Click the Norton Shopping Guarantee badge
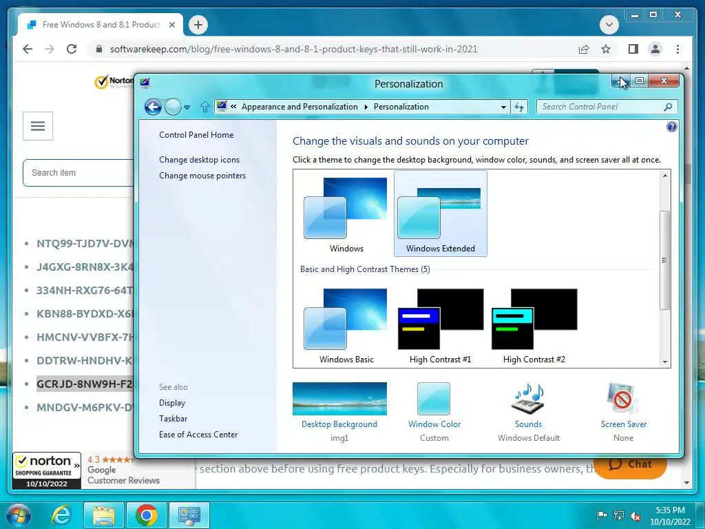 point(47,470)
